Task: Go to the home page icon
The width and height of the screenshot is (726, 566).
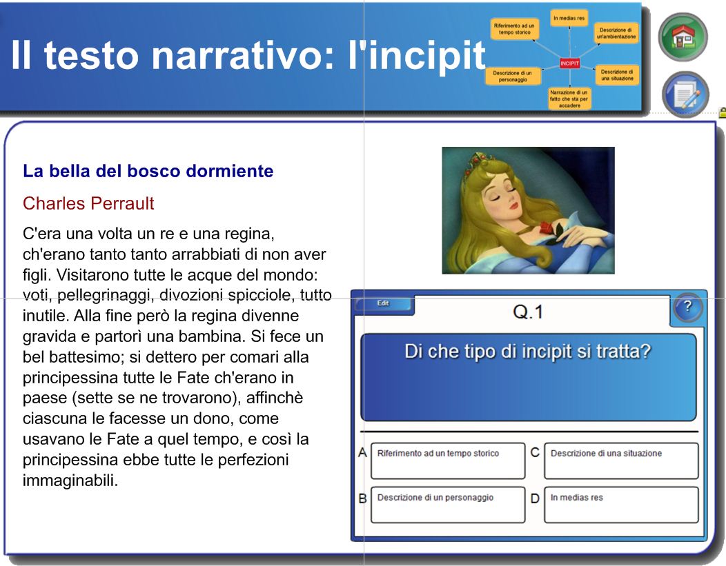Action: pos(683,37)
